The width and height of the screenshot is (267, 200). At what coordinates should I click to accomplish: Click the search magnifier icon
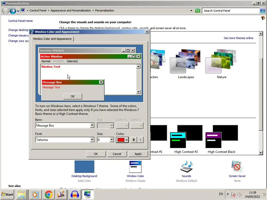click(x=263, y=11)
